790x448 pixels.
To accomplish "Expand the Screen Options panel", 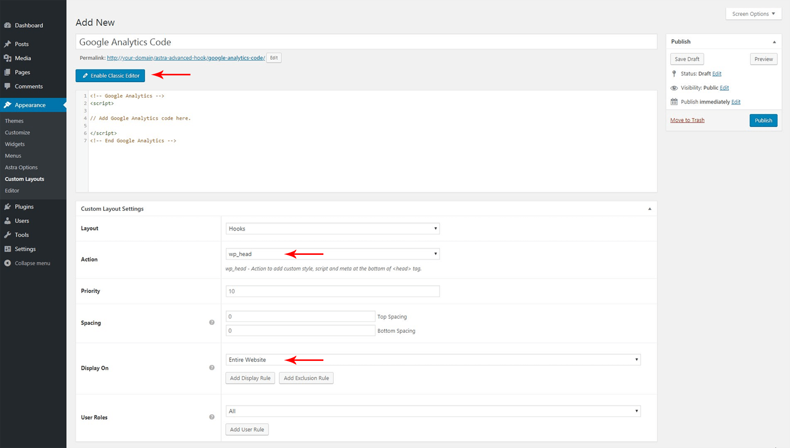I will click(753, 14).
